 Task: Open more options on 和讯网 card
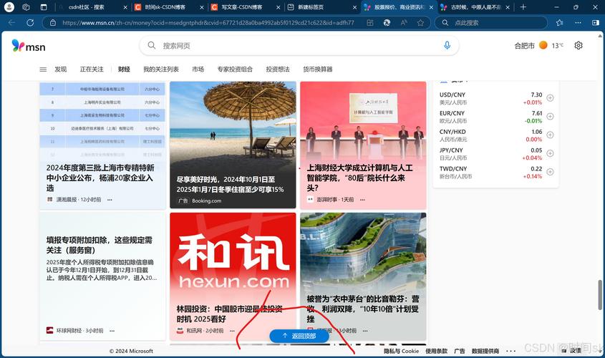[x=232, y=331]
